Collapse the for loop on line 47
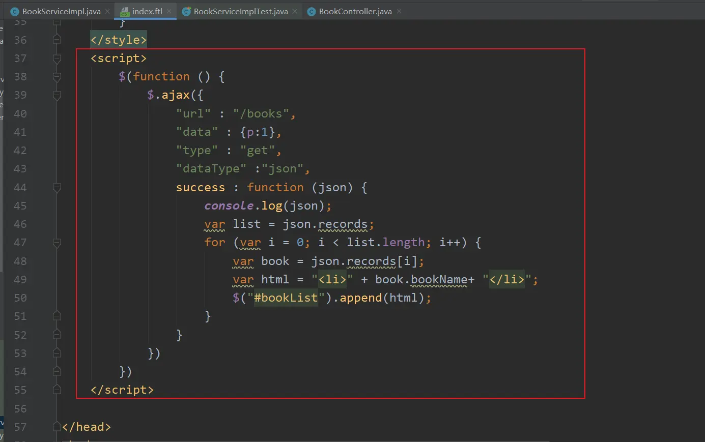The width and height of the screenshot is (705, 442). pyautogui.click(x=57, y=243)
